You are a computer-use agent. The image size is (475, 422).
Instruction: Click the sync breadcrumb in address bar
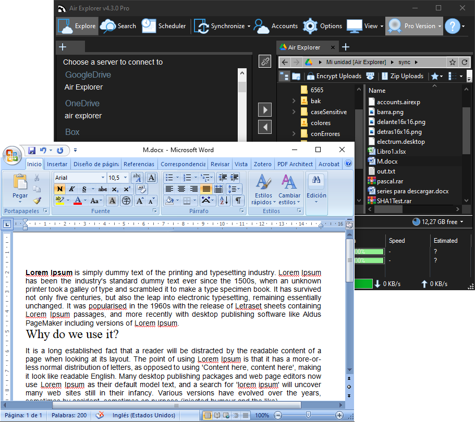pyautogui.click(x=404, y=62)
